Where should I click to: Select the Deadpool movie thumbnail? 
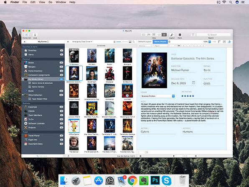click(109, 73)
